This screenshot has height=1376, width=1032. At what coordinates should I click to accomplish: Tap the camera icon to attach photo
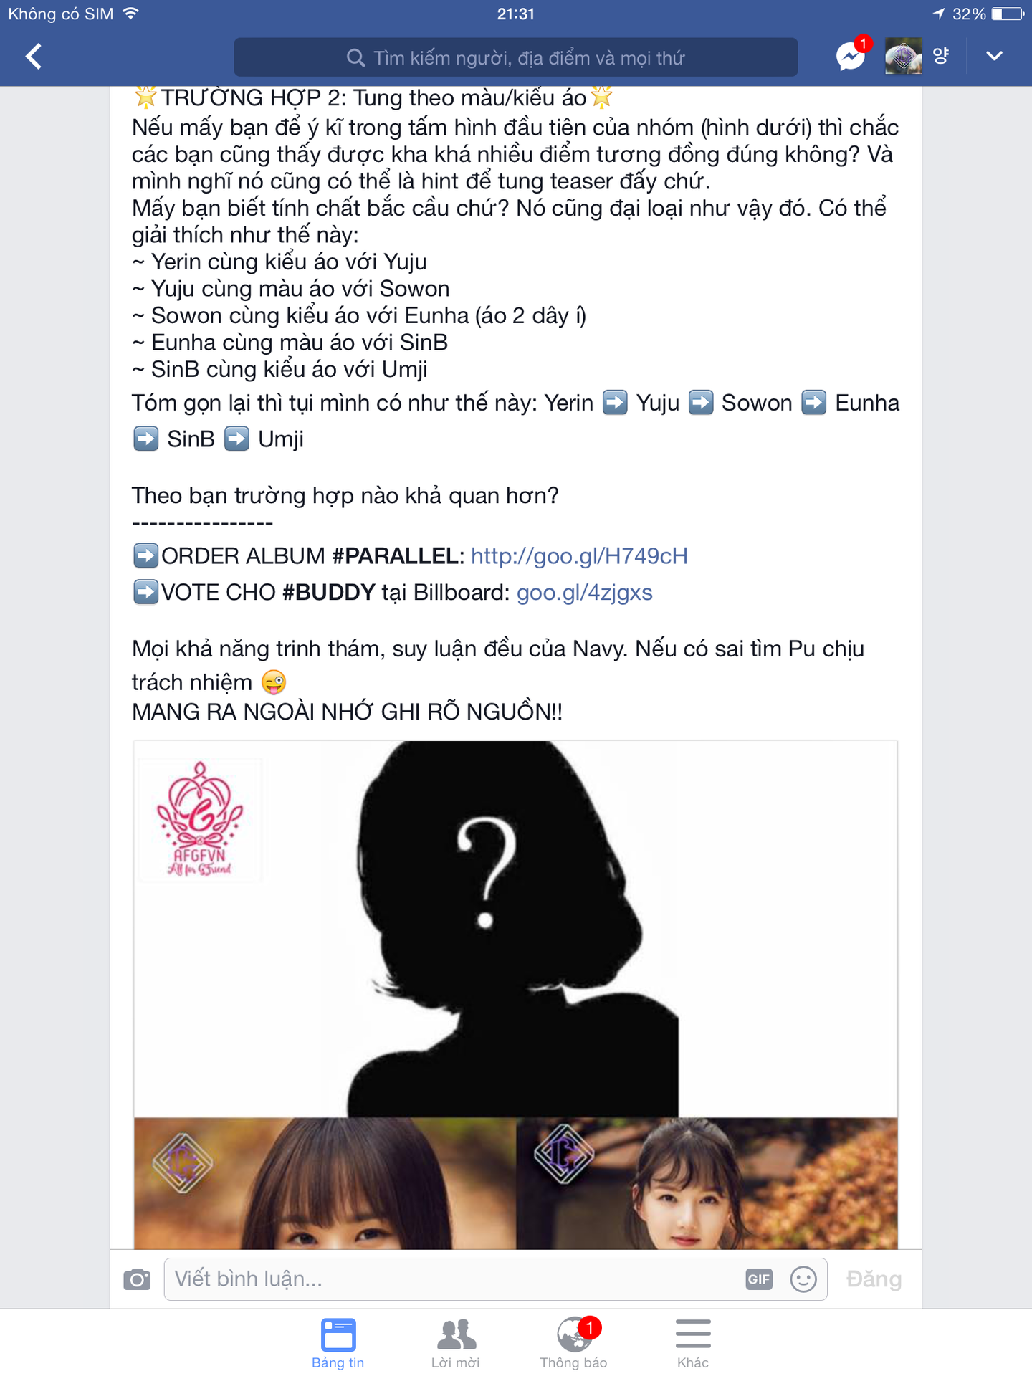coord(137,1279)
